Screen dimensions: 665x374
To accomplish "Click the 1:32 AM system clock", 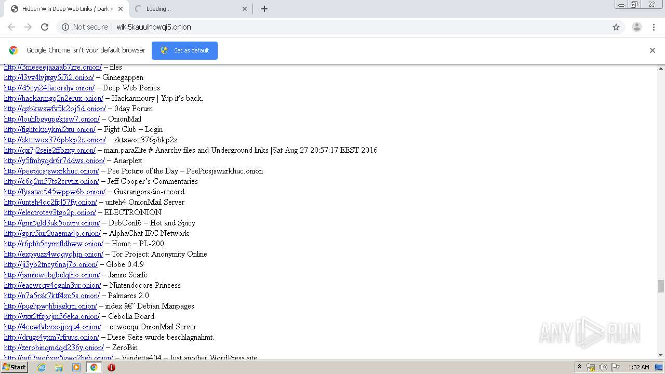I will pos(639,367).
